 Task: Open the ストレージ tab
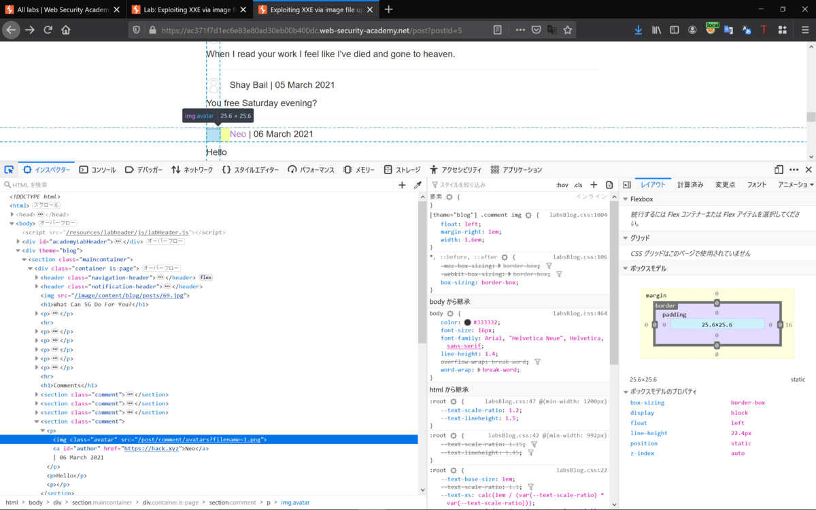point(403,169)
